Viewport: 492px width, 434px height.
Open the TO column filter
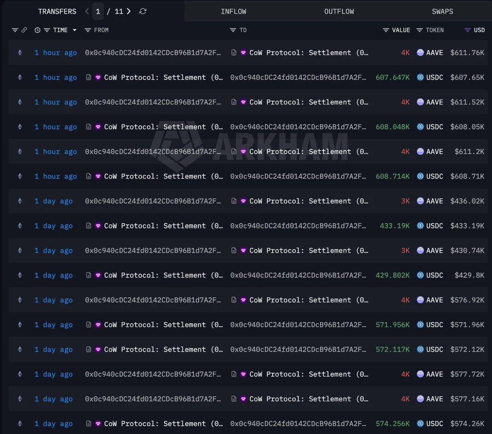tap(233, 30)
